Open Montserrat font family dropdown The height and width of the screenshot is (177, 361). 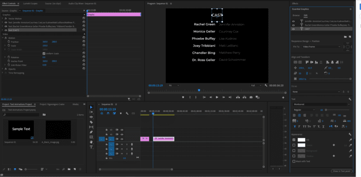point(321,104)
